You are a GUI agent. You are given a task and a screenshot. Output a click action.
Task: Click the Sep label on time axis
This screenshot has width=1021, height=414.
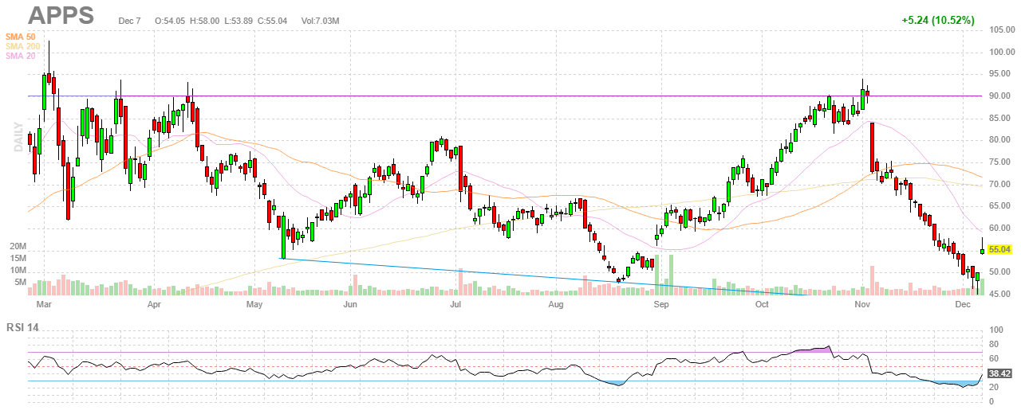(x=660, y=304)
